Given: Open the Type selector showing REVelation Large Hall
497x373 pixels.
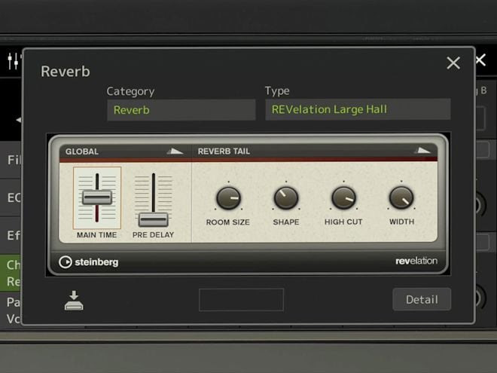Looking at the screenshot, I should pyautogui.click(x=358, y=109).
